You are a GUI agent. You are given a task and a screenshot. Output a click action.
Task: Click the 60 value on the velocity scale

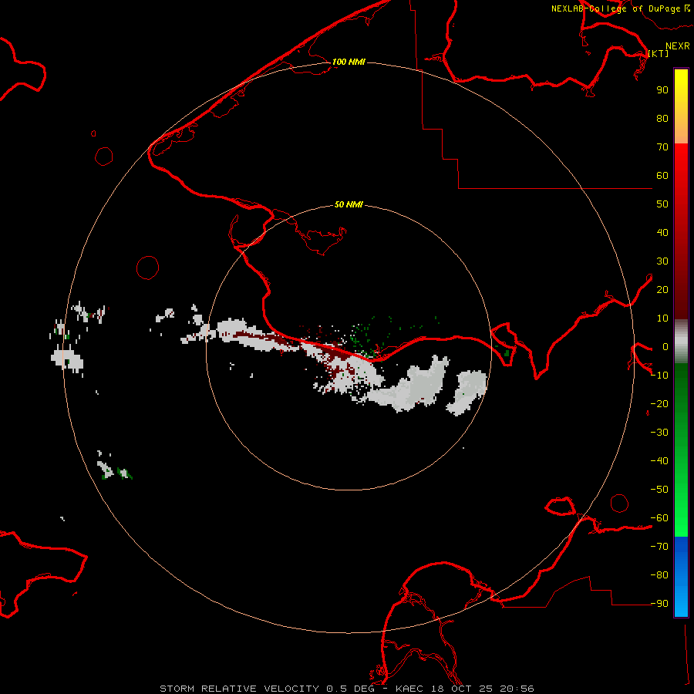pyautogui.click(x=662, y=175)
